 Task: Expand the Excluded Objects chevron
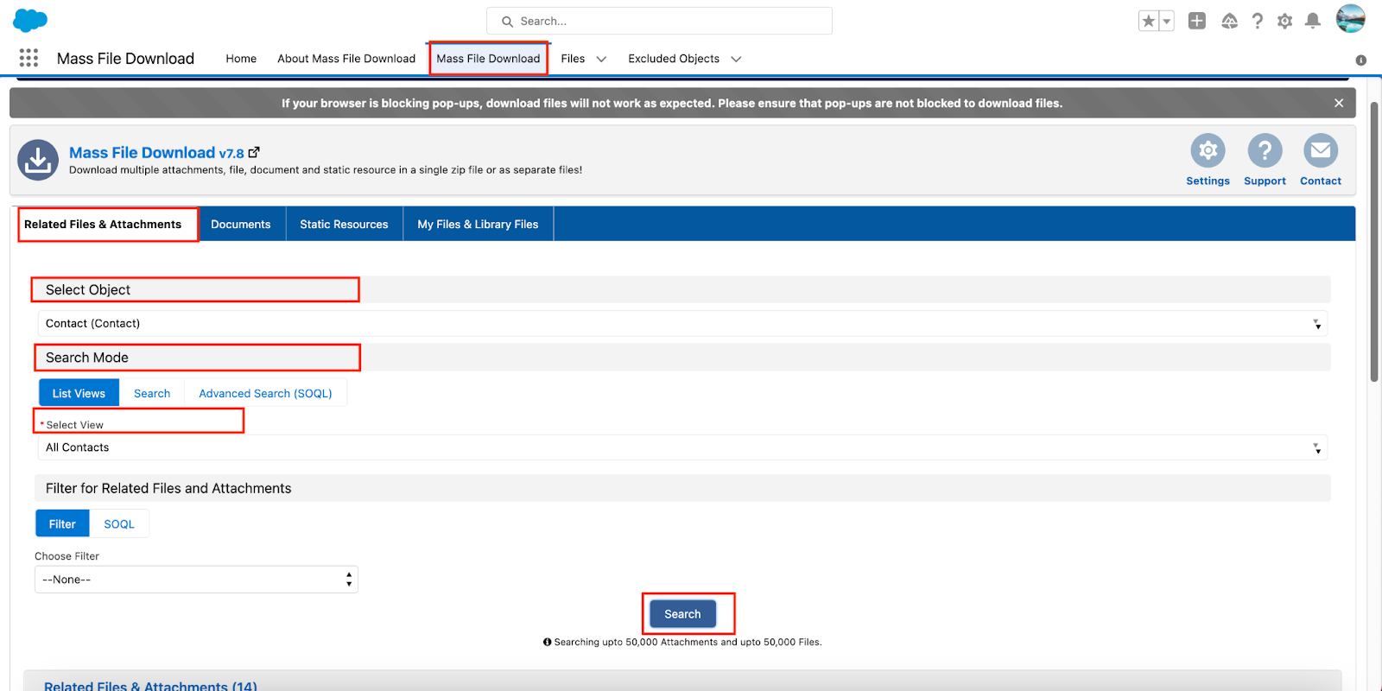736,59
